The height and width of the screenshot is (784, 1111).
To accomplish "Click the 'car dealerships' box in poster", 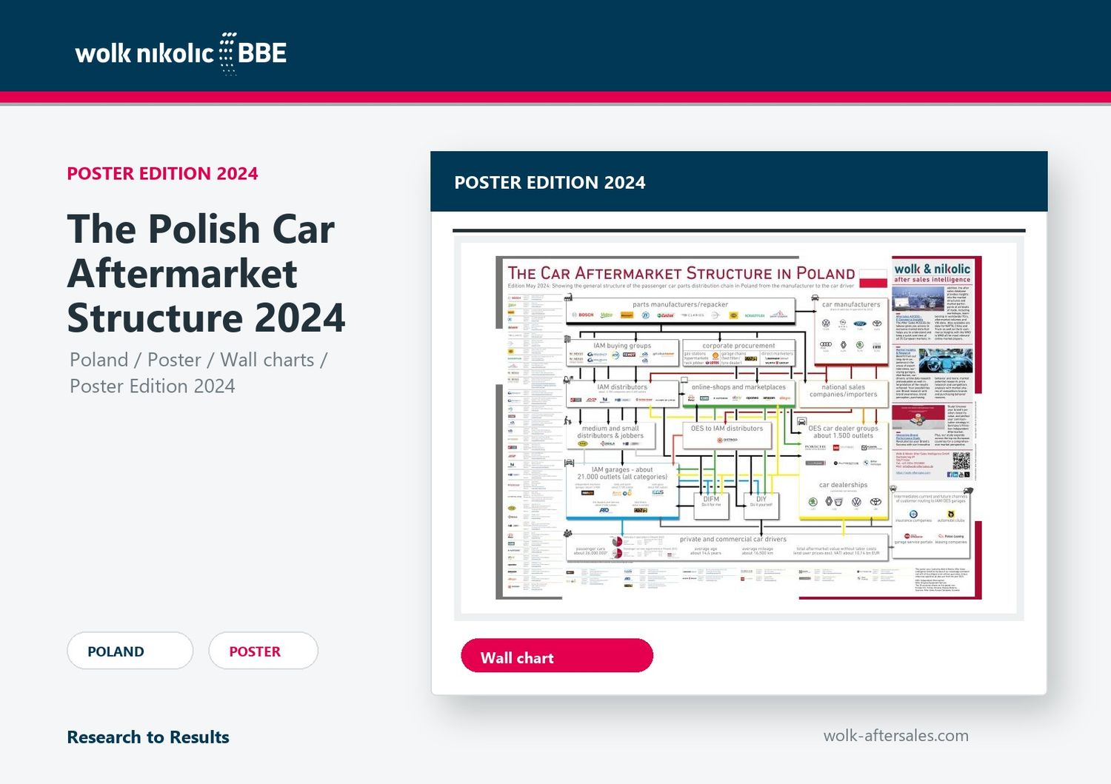I will 844,498.
